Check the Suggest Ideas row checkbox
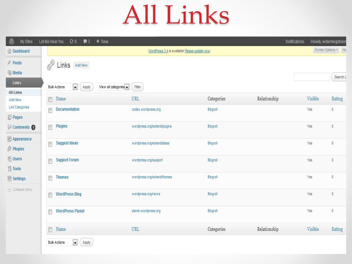This screenshot has height=264, width=352. pos(50,144)
